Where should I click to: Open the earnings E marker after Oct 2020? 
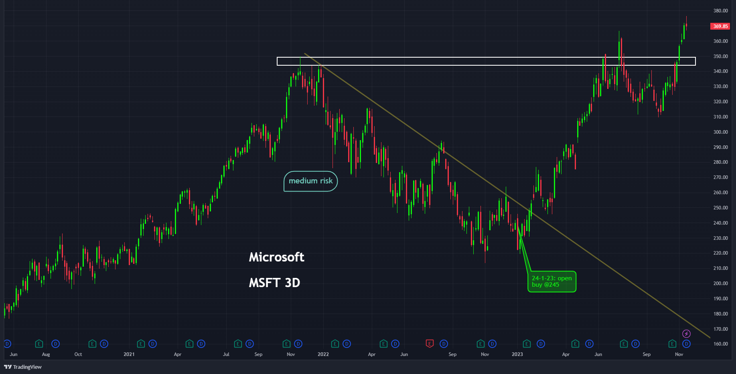[92, 344]
